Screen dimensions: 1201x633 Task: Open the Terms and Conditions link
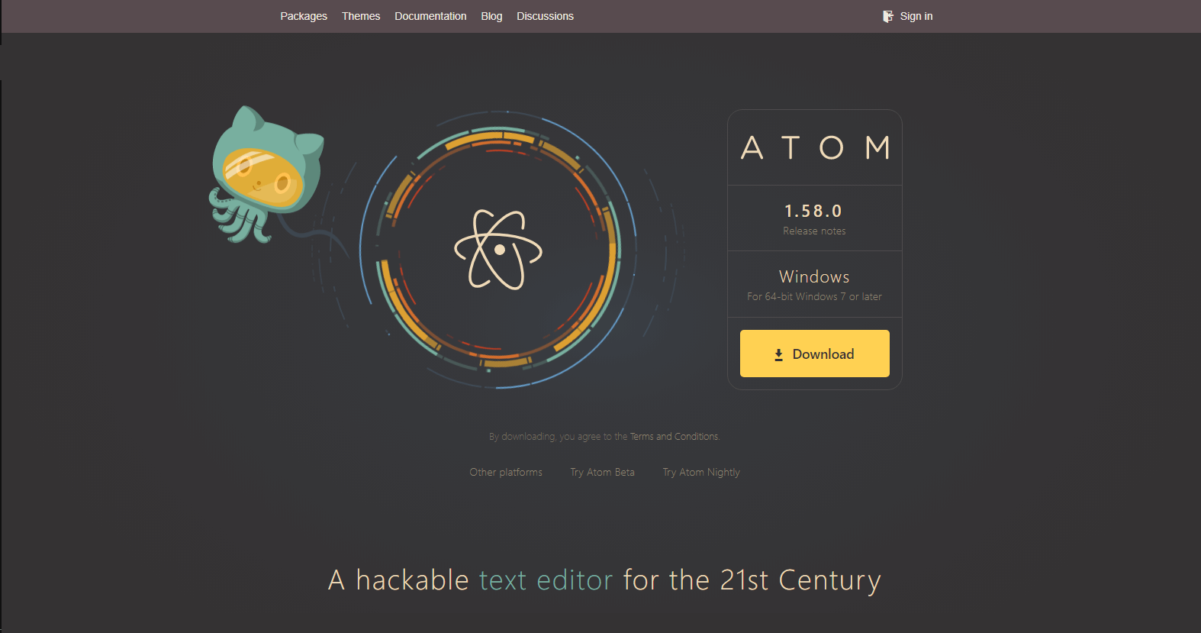click(x=675, y=437)
